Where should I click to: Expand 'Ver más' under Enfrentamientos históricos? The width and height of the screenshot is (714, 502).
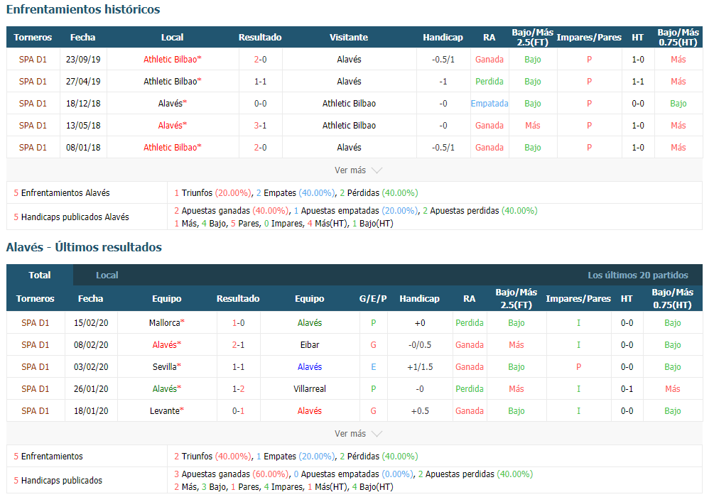pyautogui.click(x=358, y=170)
